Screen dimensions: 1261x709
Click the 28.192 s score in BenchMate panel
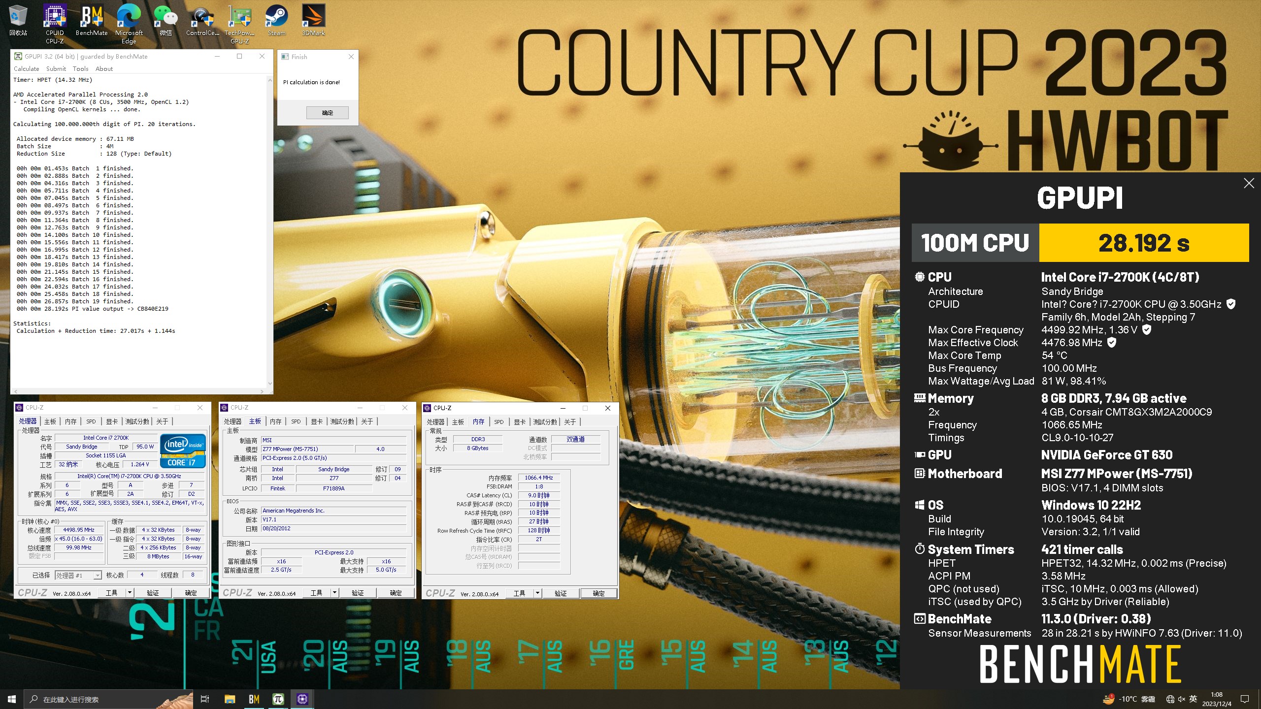coord(1144,243)
